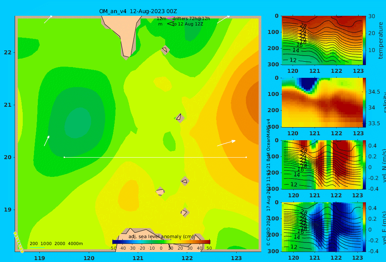Viewport: 386px width, 262px height.
Task: Click longitude label 123 under the main map
Action: (237, 258)
